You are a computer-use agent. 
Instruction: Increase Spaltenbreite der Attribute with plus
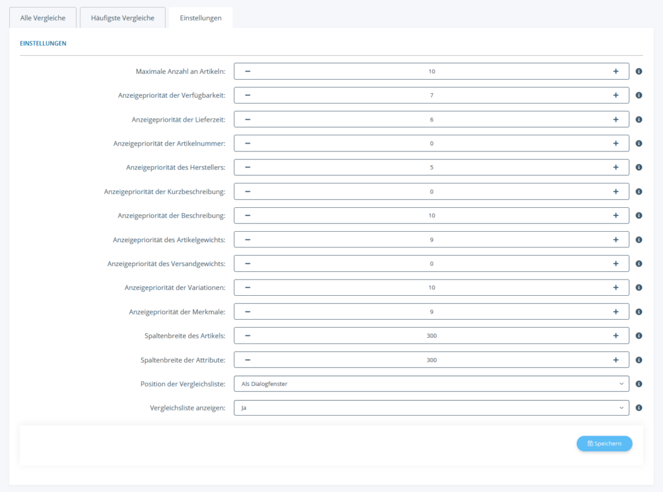(616, 360)
